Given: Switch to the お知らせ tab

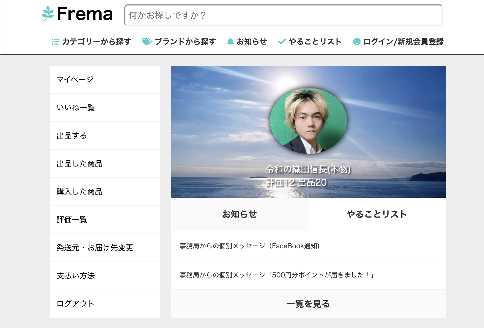Looking at the screenshot, I should tap(240, 214).
